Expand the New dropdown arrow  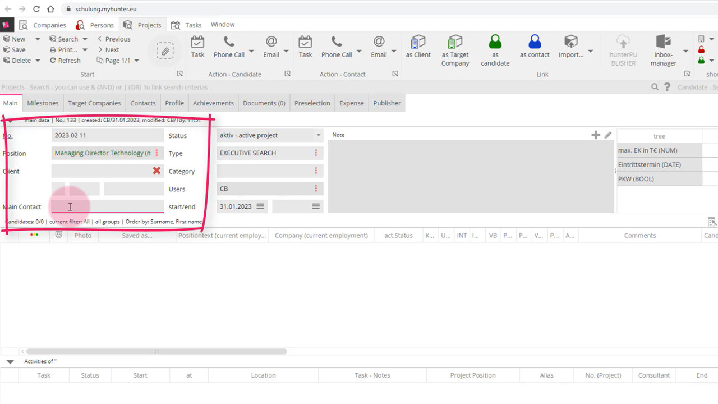[38, 39]
